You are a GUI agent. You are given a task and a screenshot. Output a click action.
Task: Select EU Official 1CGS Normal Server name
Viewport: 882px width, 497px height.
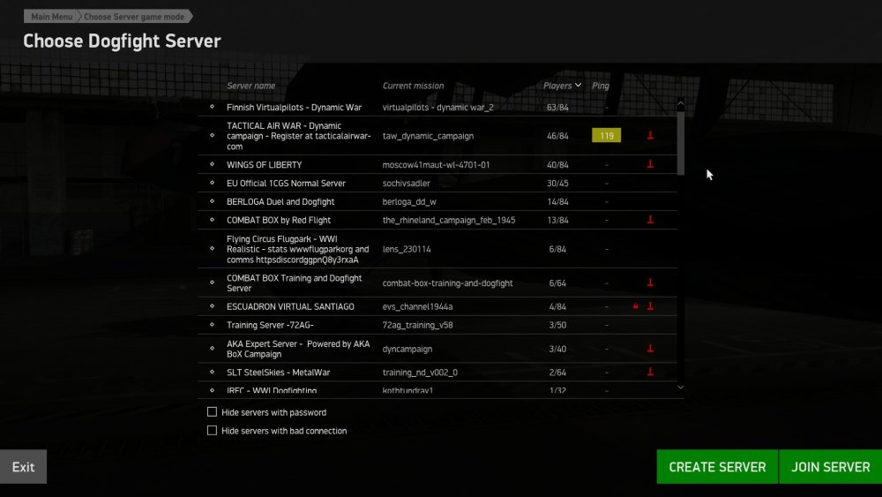click(286, 183)
